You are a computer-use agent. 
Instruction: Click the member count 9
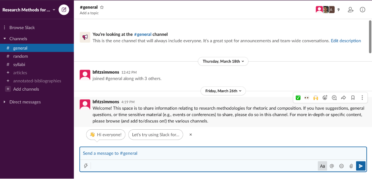click(339, 10)
